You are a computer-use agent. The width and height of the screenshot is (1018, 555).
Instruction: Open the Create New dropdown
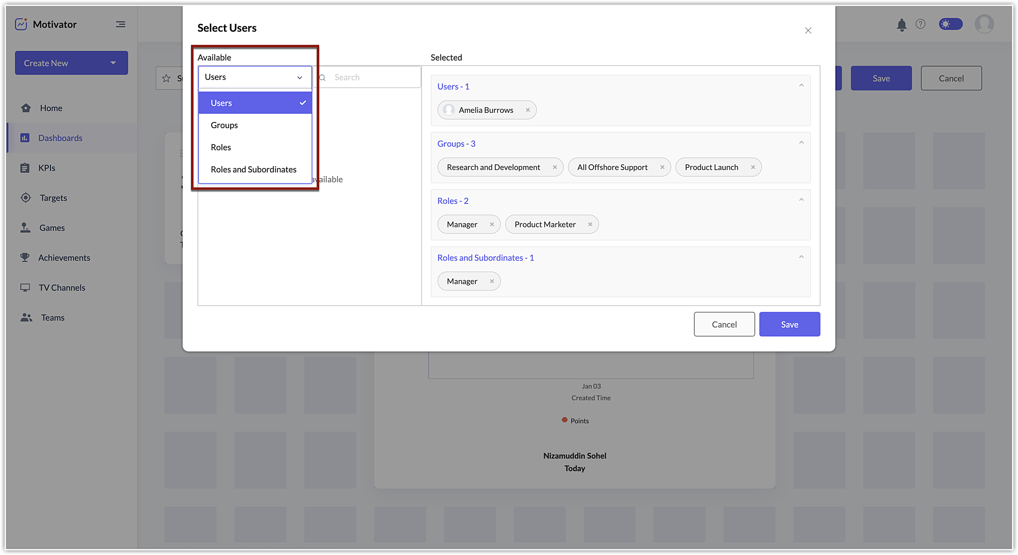click(x=71, y=63)
